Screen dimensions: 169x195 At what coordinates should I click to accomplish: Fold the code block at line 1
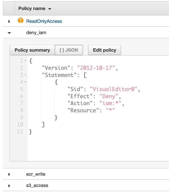click(x=25, y=61)
